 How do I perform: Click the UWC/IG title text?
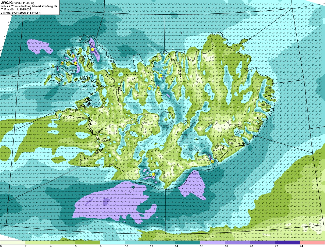click(x=6, y=3)
